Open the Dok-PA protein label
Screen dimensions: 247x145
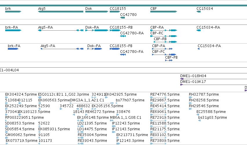tap(94, 46)
